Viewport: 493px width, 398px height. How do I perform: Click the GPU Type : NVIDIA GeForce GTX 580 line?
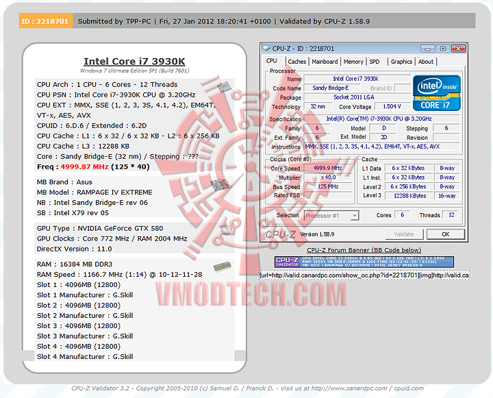pos(100,228)
